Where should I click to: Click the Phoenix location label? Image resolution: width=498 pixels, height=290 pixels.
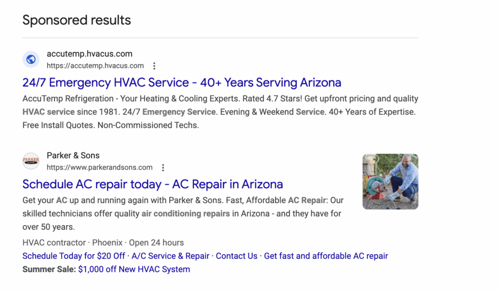(107, 242)
